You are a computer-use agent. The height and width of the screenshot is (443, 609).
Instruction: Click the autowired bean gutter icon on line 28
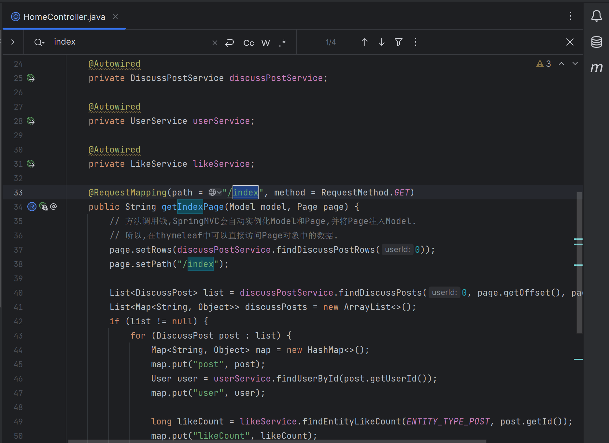31,121
